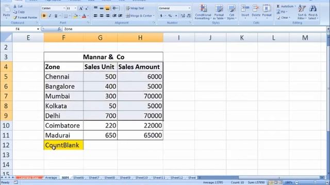Open the Format cells menu
This screenshot has height=185, width=330.
[x=267, y=12]
